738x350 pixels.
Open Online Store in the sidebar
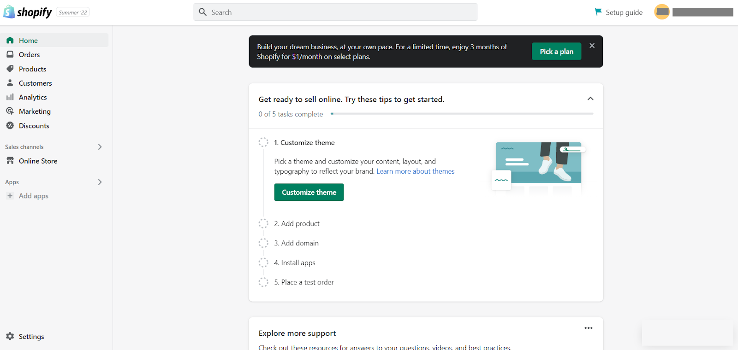click(38, 161)
